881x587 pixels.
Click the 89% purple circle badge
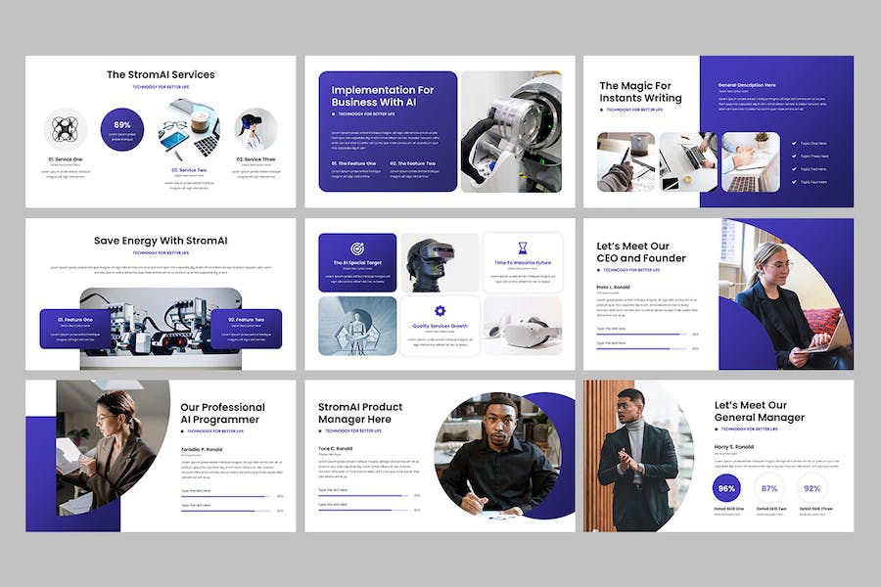tap(122, 128)
